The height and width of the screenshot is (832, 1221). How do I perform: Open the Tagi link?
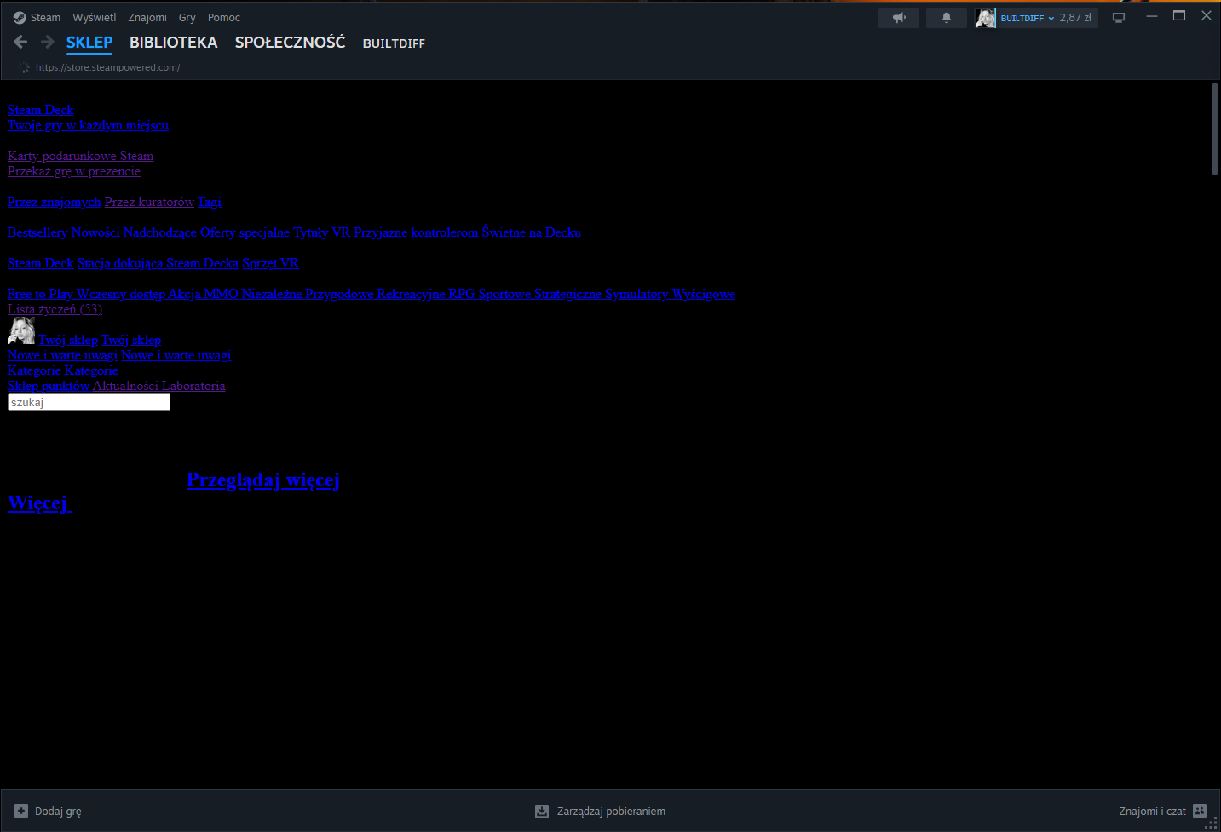(x=210, y=202)
